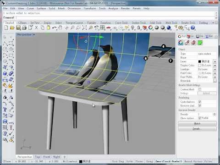Toggle Planar in status bar
The image size is (220, 165).
point(139,161)
